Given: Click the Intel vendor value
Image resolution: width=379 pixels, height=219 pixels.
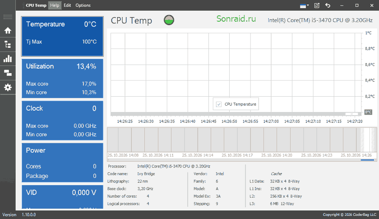Looking at the screenshot, I should (220, 174).
